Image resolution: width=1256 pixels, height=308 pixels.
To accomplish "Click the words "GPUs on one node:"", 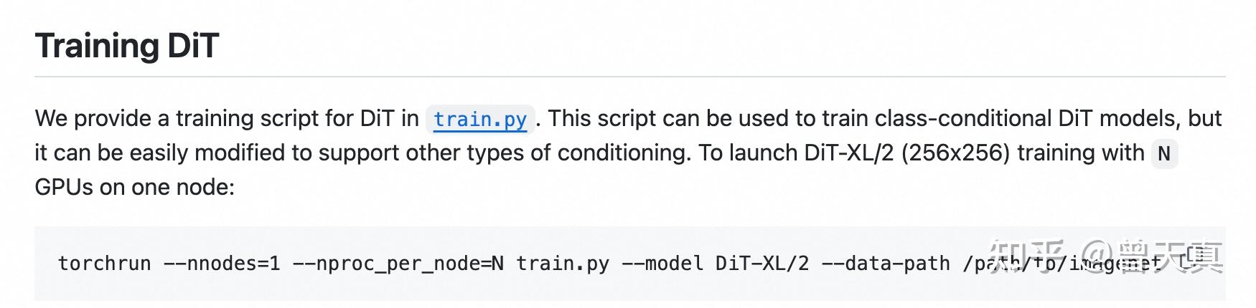I will pos(134,187).
